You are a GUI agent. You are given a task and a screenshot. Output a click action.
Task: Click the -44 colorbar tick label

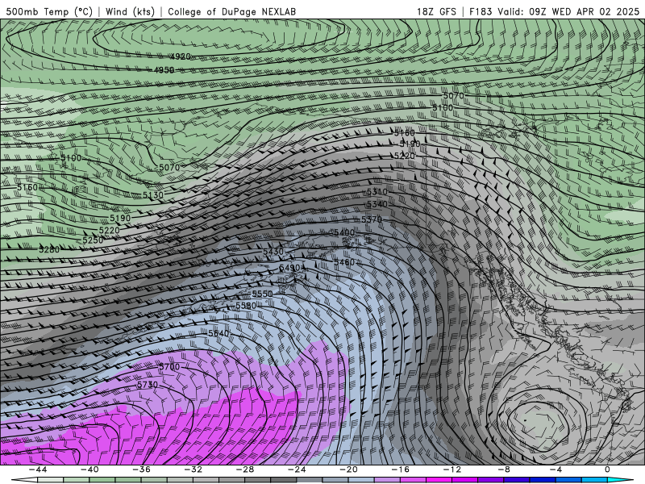pos(37,469)
